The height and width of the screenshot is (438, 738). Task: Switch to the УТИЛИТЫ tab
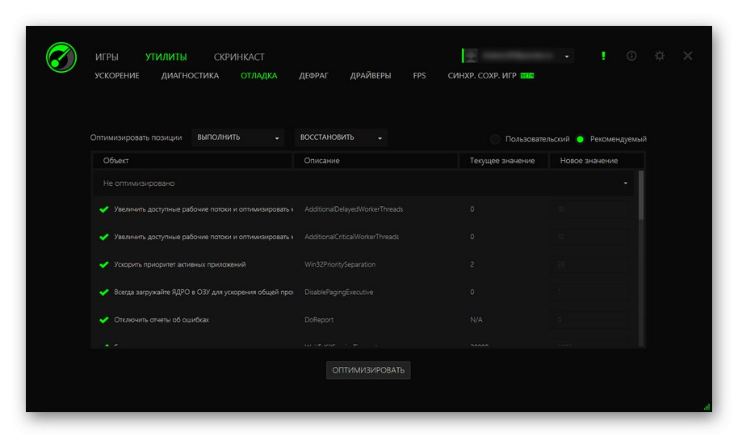(x=166, y=57)
